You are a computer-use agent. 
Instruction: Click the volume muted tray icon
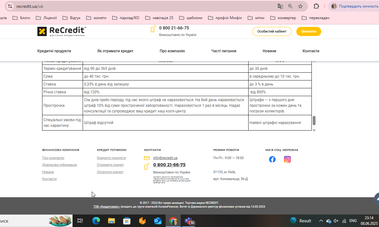click(336, 221)
